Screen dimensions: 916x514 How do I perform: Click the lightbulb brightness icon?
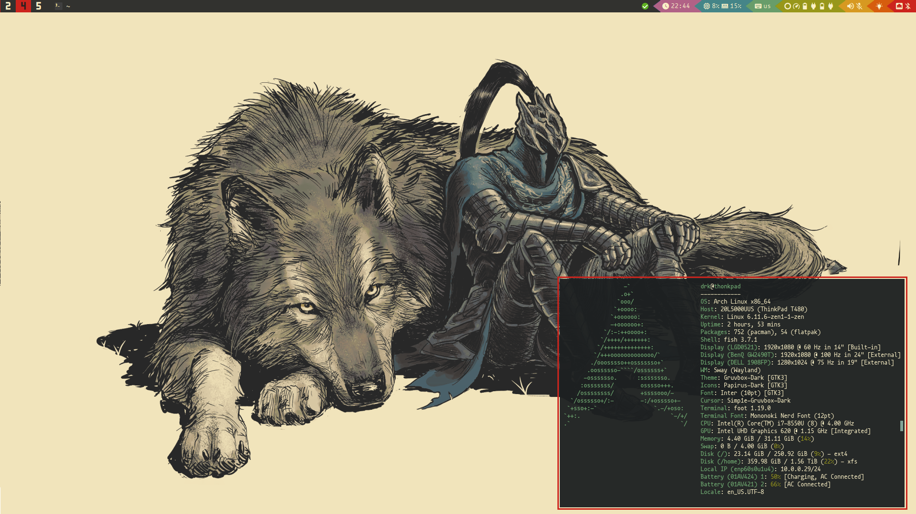pyautogui.click(x=879, y=6)
